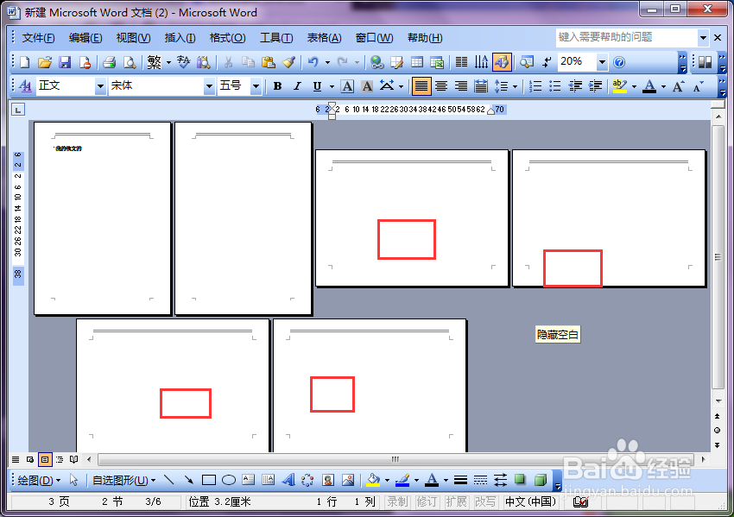Toggle Show/Hide formatting marks

click(547, 62)
